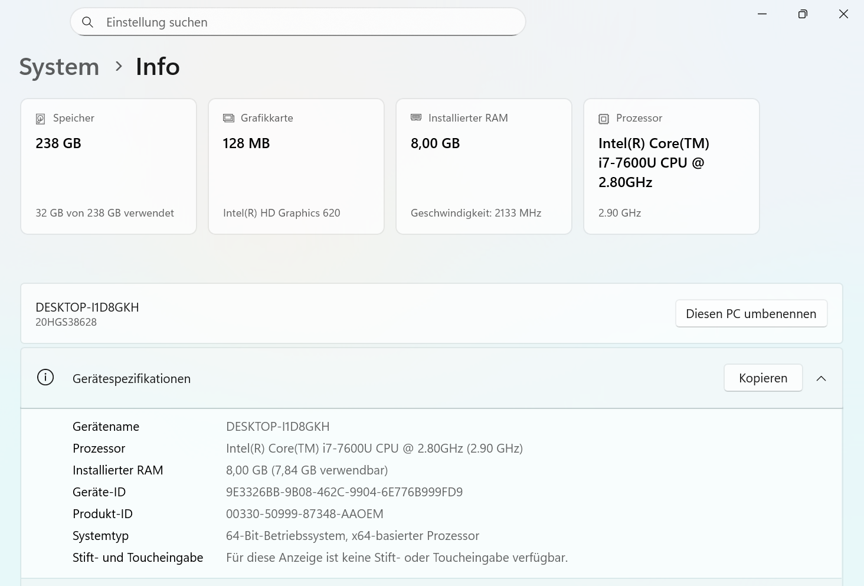Open the Speicher 238 GB card
Viewport: 864px width, 586px height.
point(109,166)
